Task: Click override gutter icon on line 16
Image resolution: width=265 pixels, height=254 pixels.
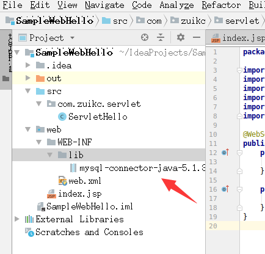Action: click(x=225, y=189)
